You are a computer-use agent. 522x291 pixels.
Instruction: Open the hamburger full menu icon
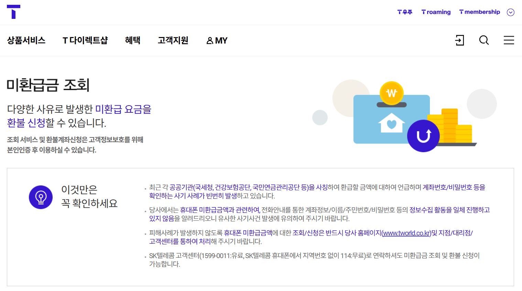pyautogui.click(x=509, y=40)
